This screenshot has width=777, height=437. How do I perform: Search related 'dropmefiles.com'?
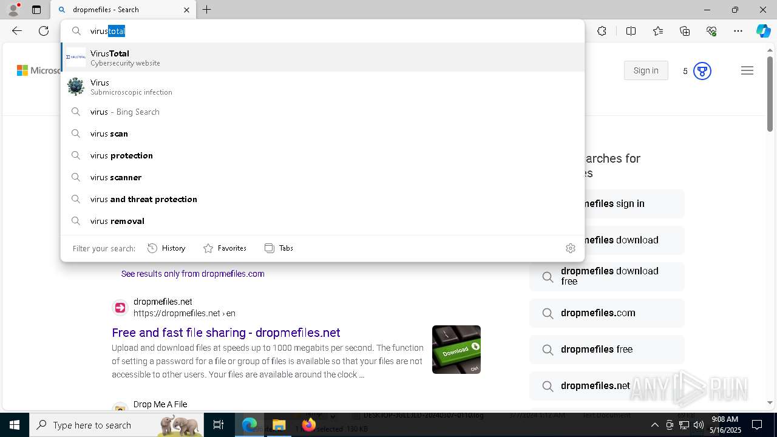(607, 313)
